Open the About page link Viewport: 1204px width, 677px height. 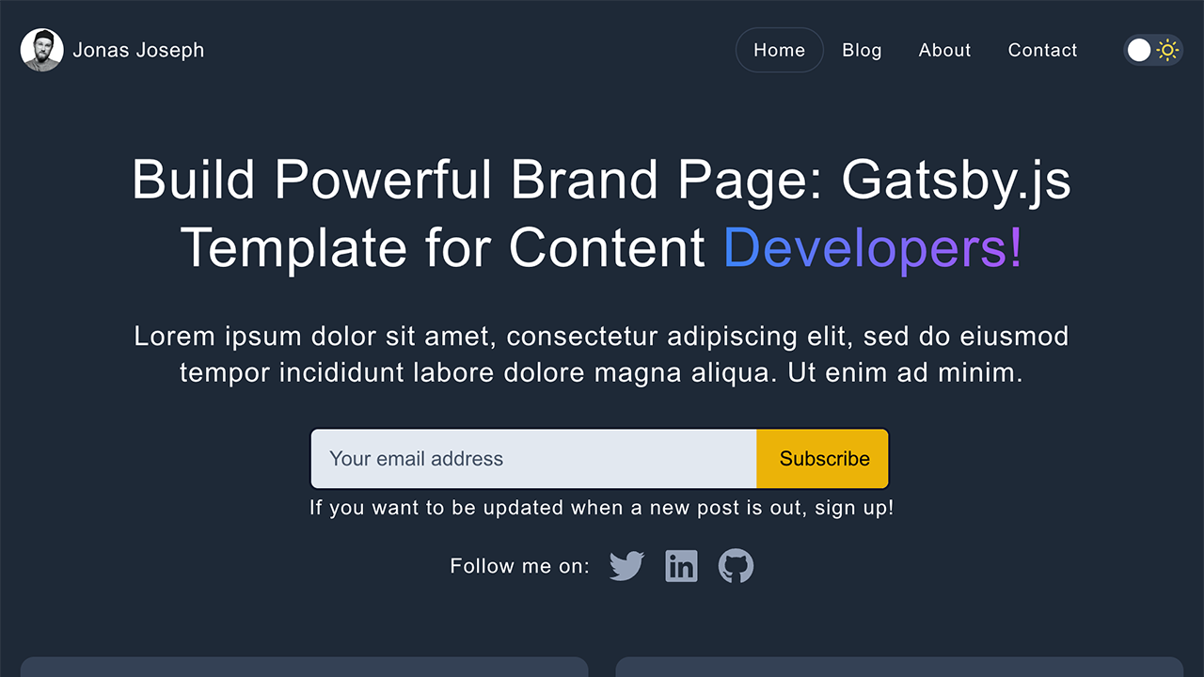pos(944,50)
